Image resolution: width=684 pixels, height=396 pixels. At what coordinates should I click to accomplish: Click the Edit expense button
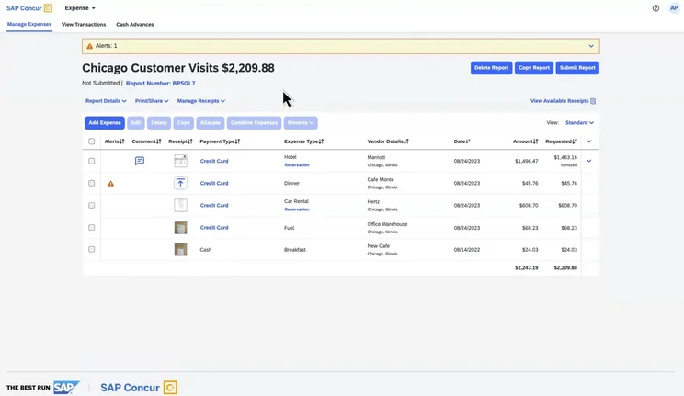pyautogui.click(x=136, y=122)
